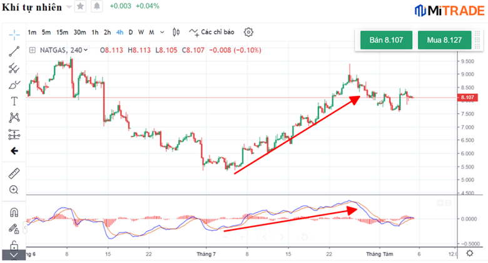Pick the text annotation tool
Image resolution: width=488 pixels, height=263 pixels.
pos(14,101)
